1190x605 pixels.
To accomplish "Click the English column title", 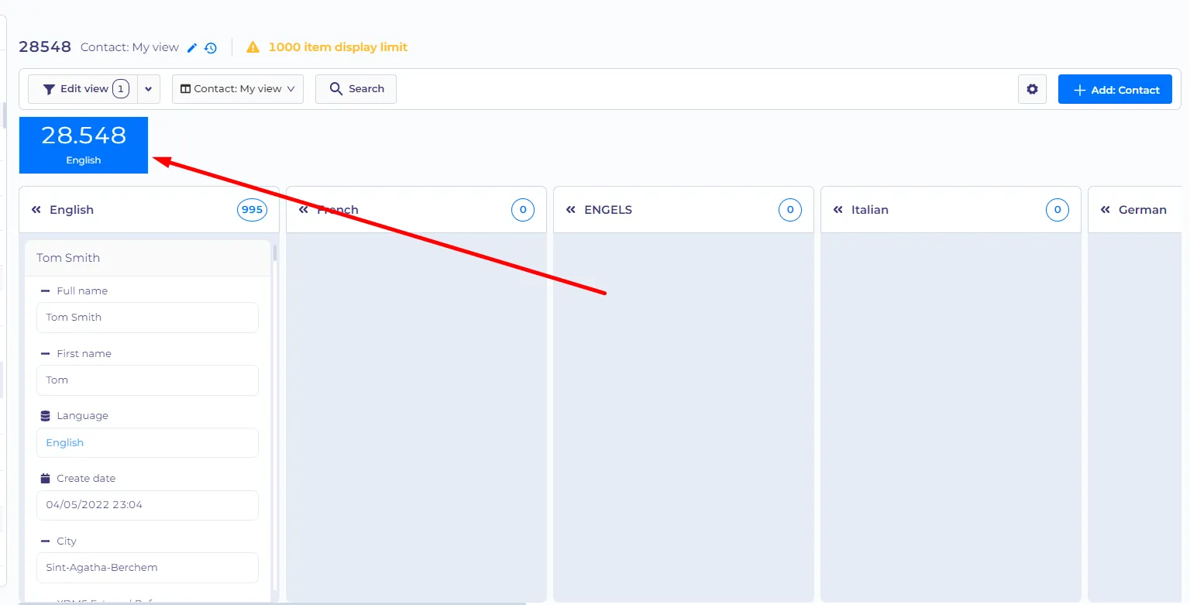I will (x=71, y=210).
